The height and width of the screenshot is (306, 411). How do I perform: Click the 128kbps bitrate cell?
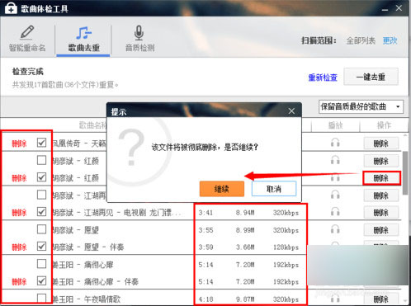(x=286, y=247)
